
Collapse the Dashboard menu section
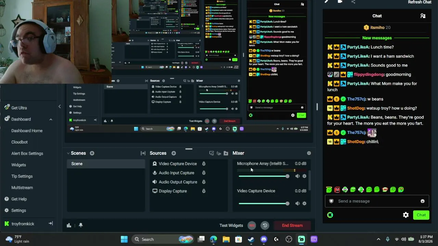51,119
